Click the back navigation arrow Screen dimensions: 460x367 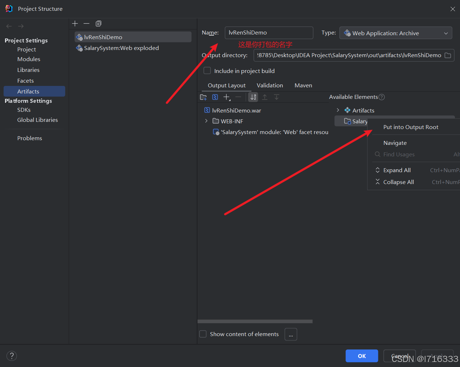[x=9, y=26]
